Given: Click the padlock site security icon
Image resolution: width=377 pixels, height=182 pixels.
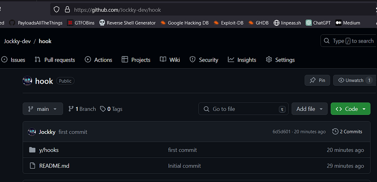Looking at the screenshot, I should click(67, 10).
